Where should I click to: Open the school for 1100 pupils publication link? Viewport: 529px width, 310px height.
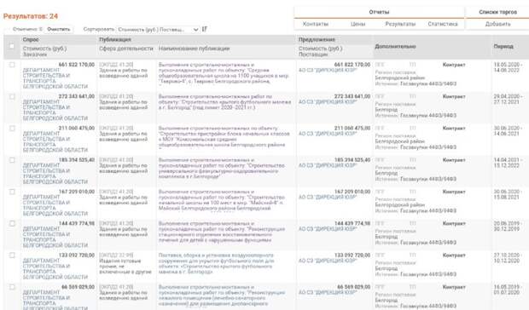[x=224, y=72]
